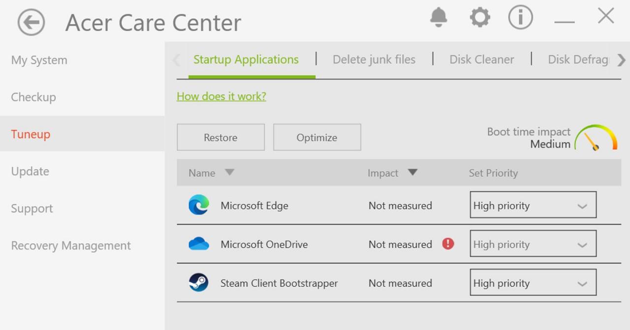
Task: Open Steam Client Bootstrapper priority dropdown
Action: 533,282
